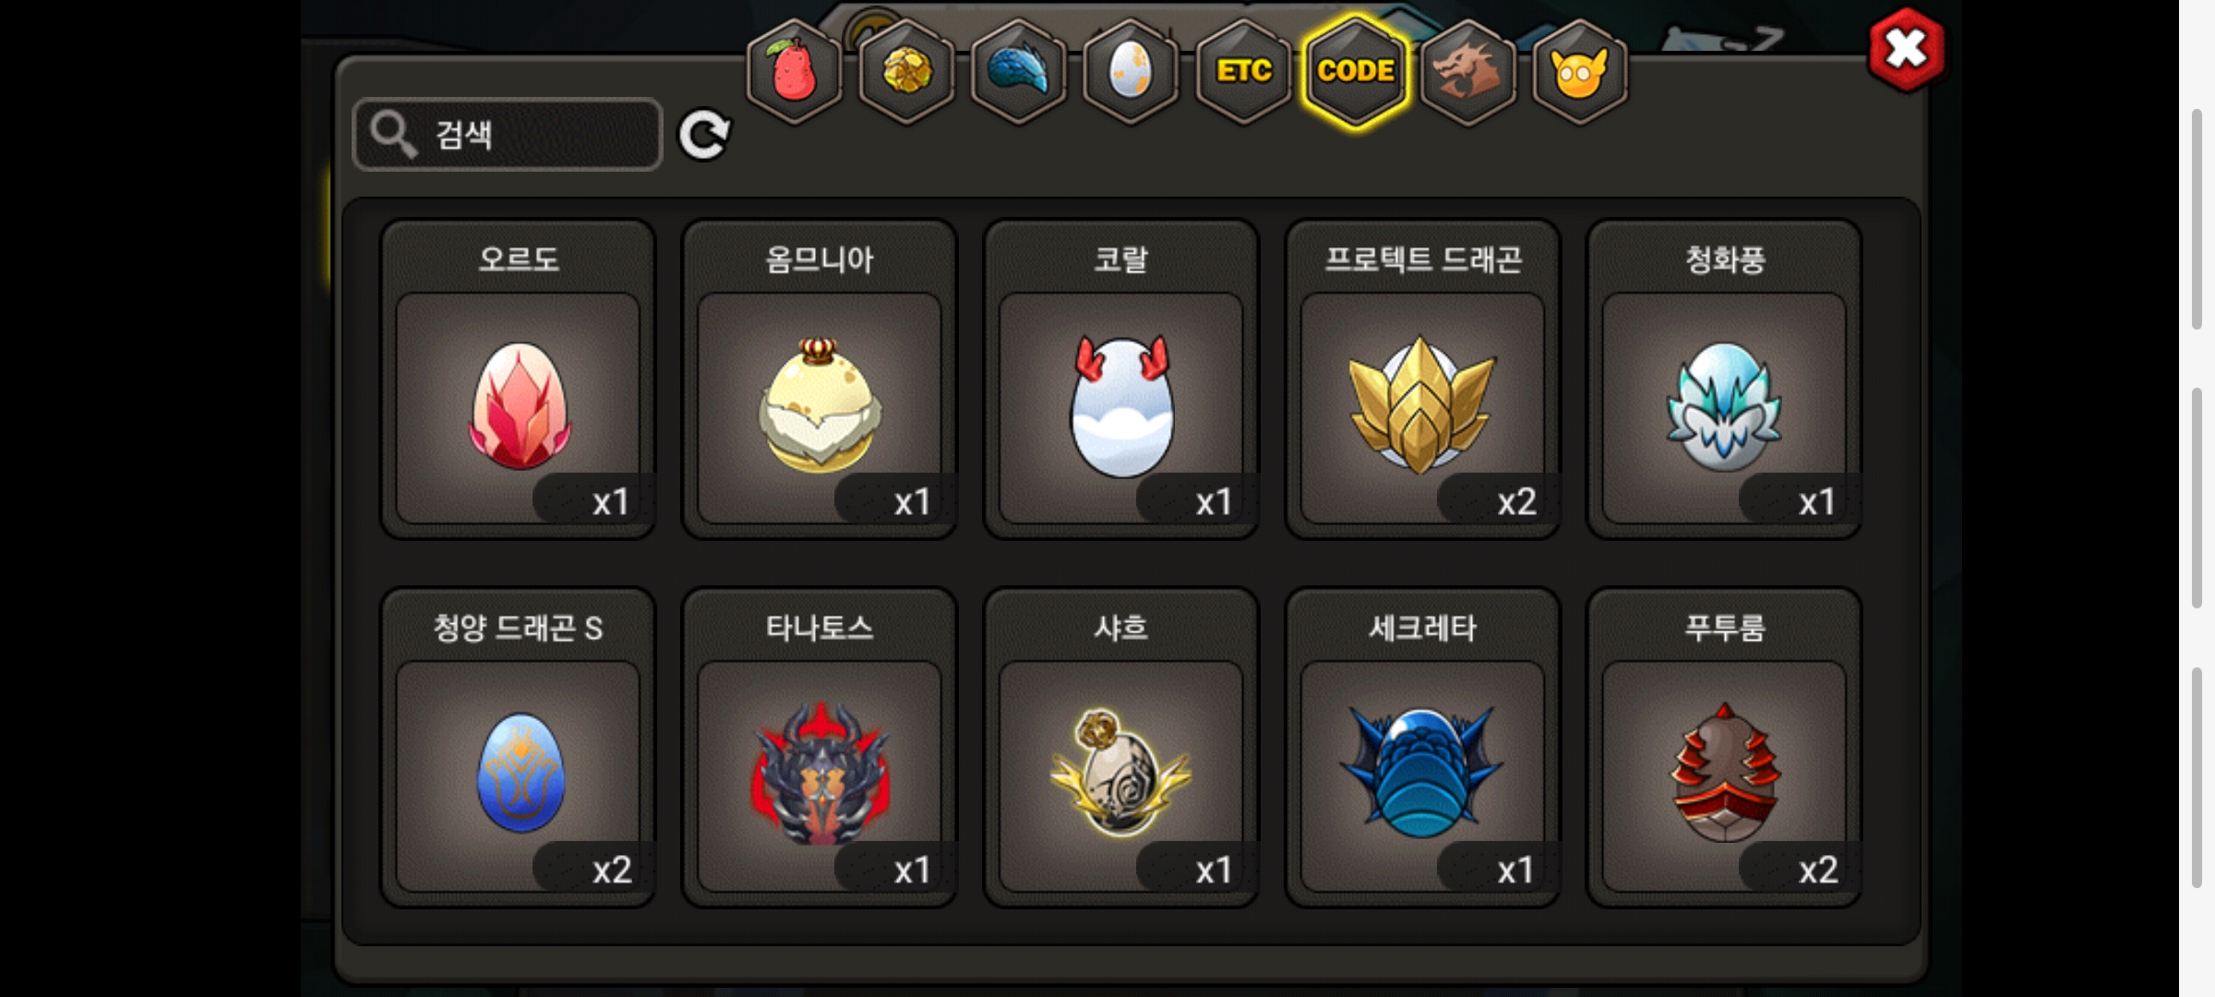Open the red fruit food category tab
Viewport: 2215px width, 997px height.
(794, 72)
